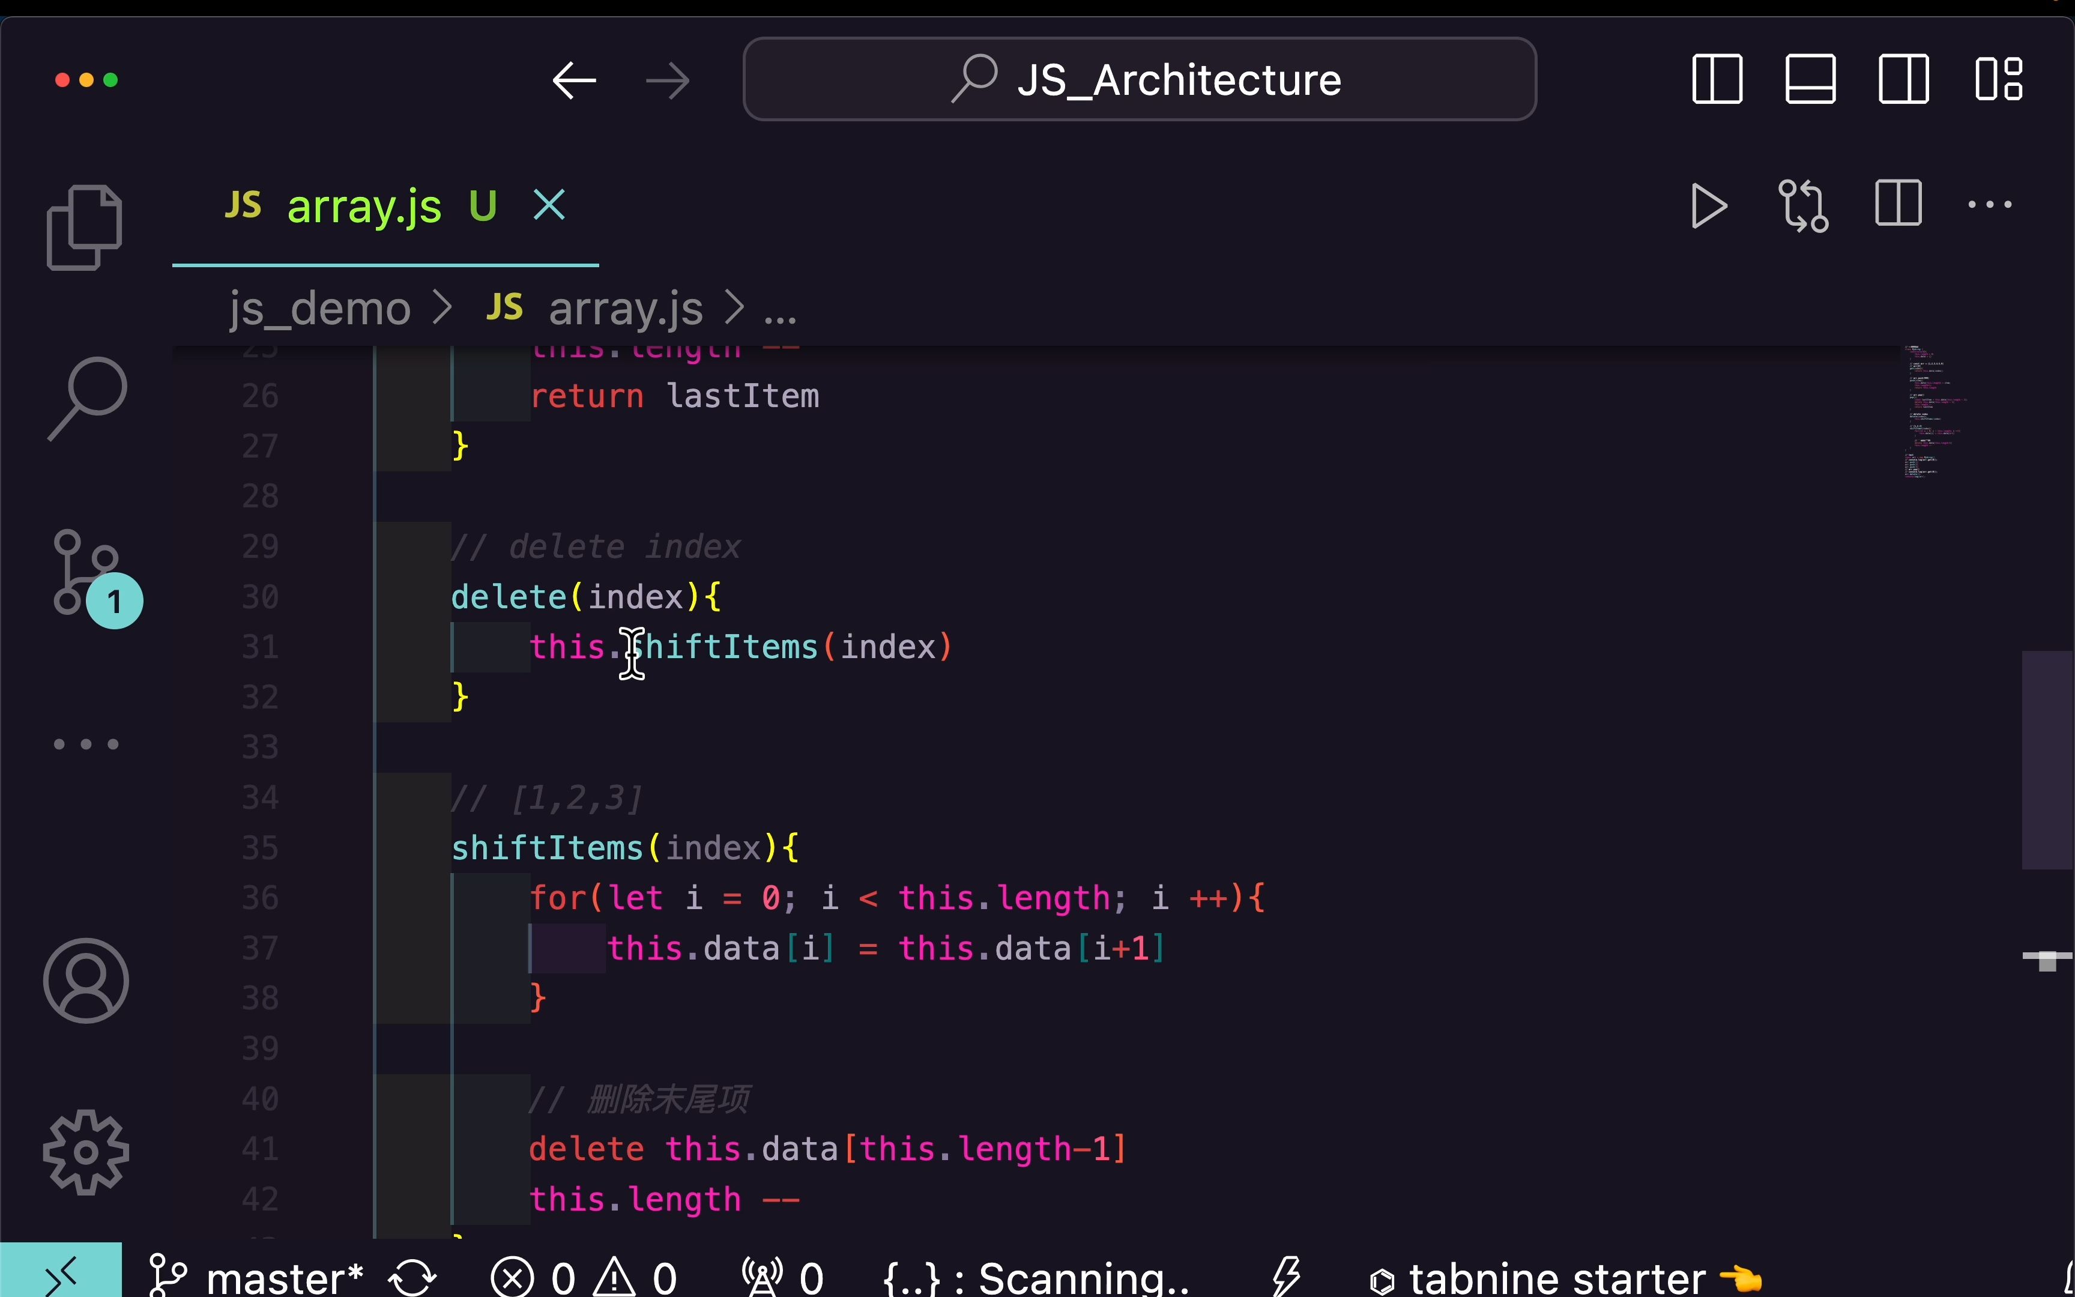Click the shiftItems(index) definition on line 35
The height and width of the screenshot is (1297, 2075).
point(625,847)
